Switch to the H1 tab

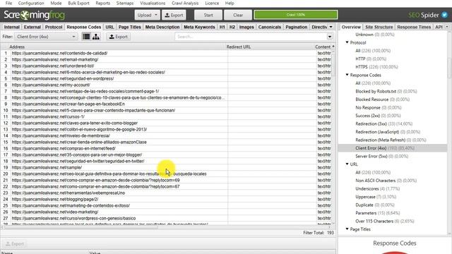[x=222, y=27]
